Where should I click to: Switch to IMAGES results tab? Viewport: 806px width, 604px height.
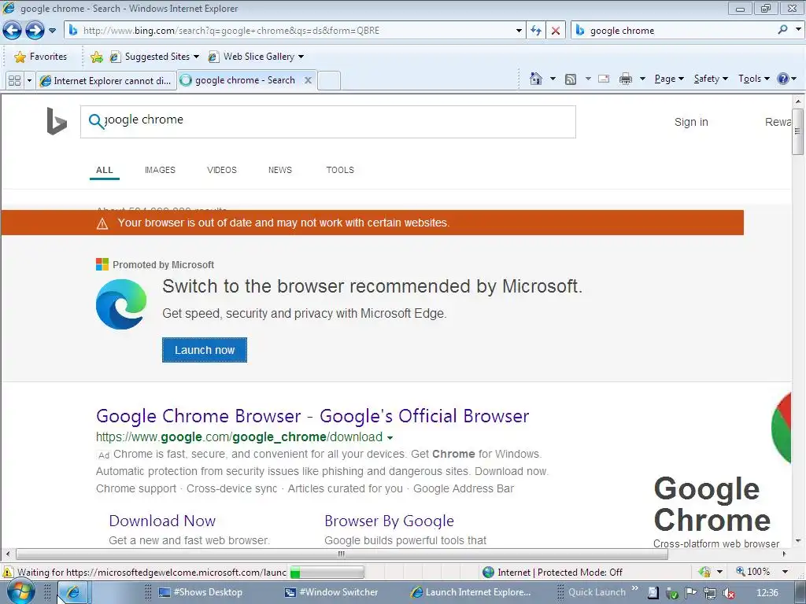tap(160, 170)
